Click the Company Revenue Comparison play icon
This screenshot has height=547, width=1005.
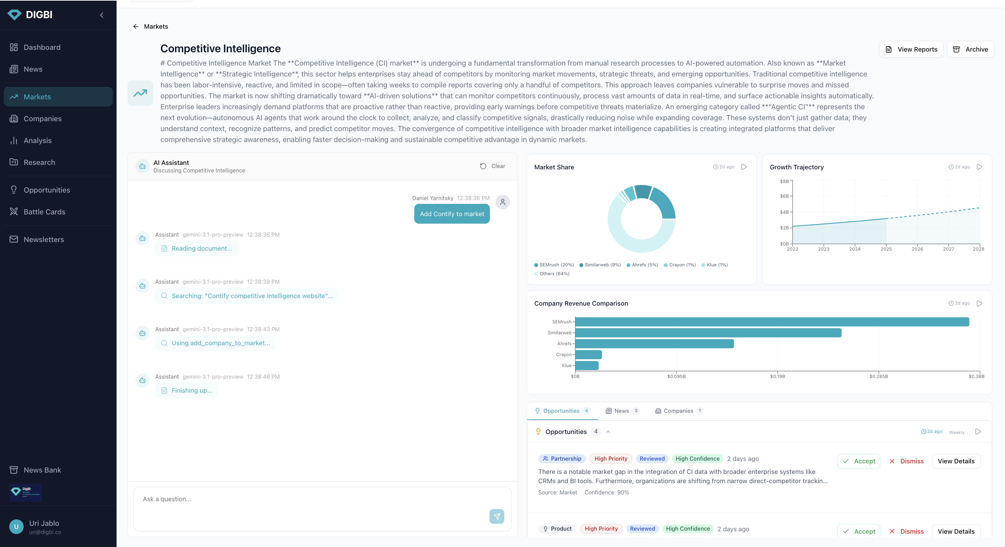(x=979, y=303)
